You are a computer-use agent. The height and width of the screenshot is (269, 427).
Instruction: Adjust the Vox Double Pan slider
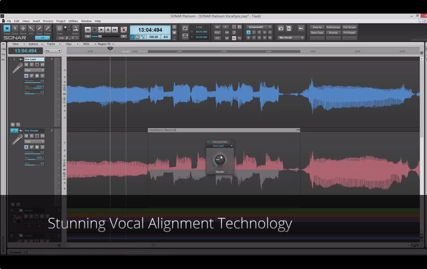(x=34, y=158)
